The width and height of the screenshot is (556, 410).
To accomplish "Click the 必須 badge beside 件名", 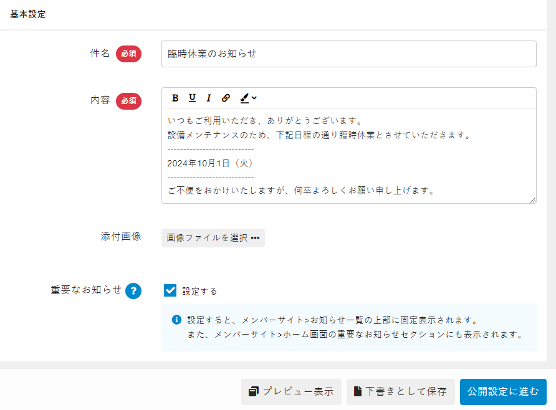I will [128, 54].
